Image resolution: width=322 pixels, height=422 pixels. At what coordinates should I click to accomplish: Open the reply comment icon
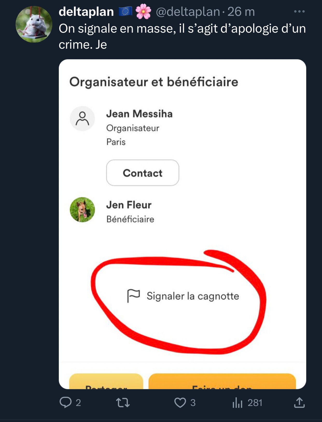(66, 403)
